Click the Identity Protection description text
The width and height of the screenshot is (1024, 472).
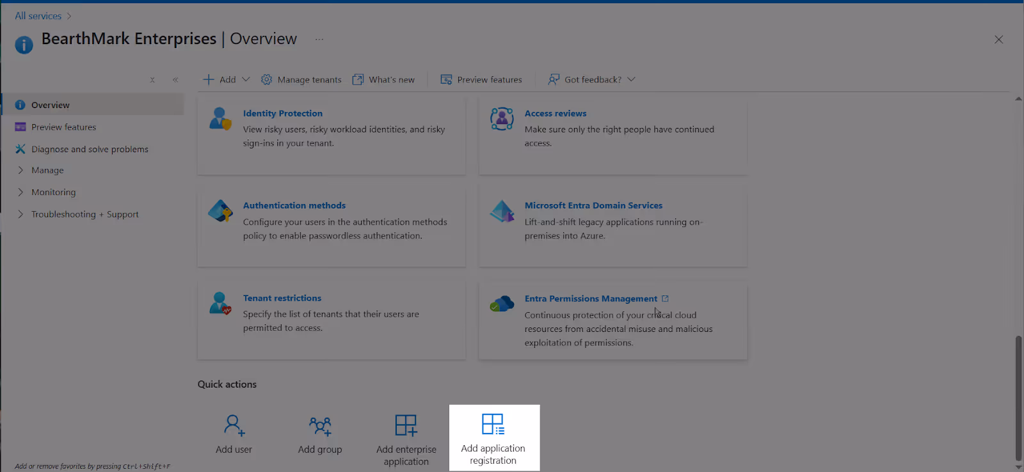coord(344,136)
